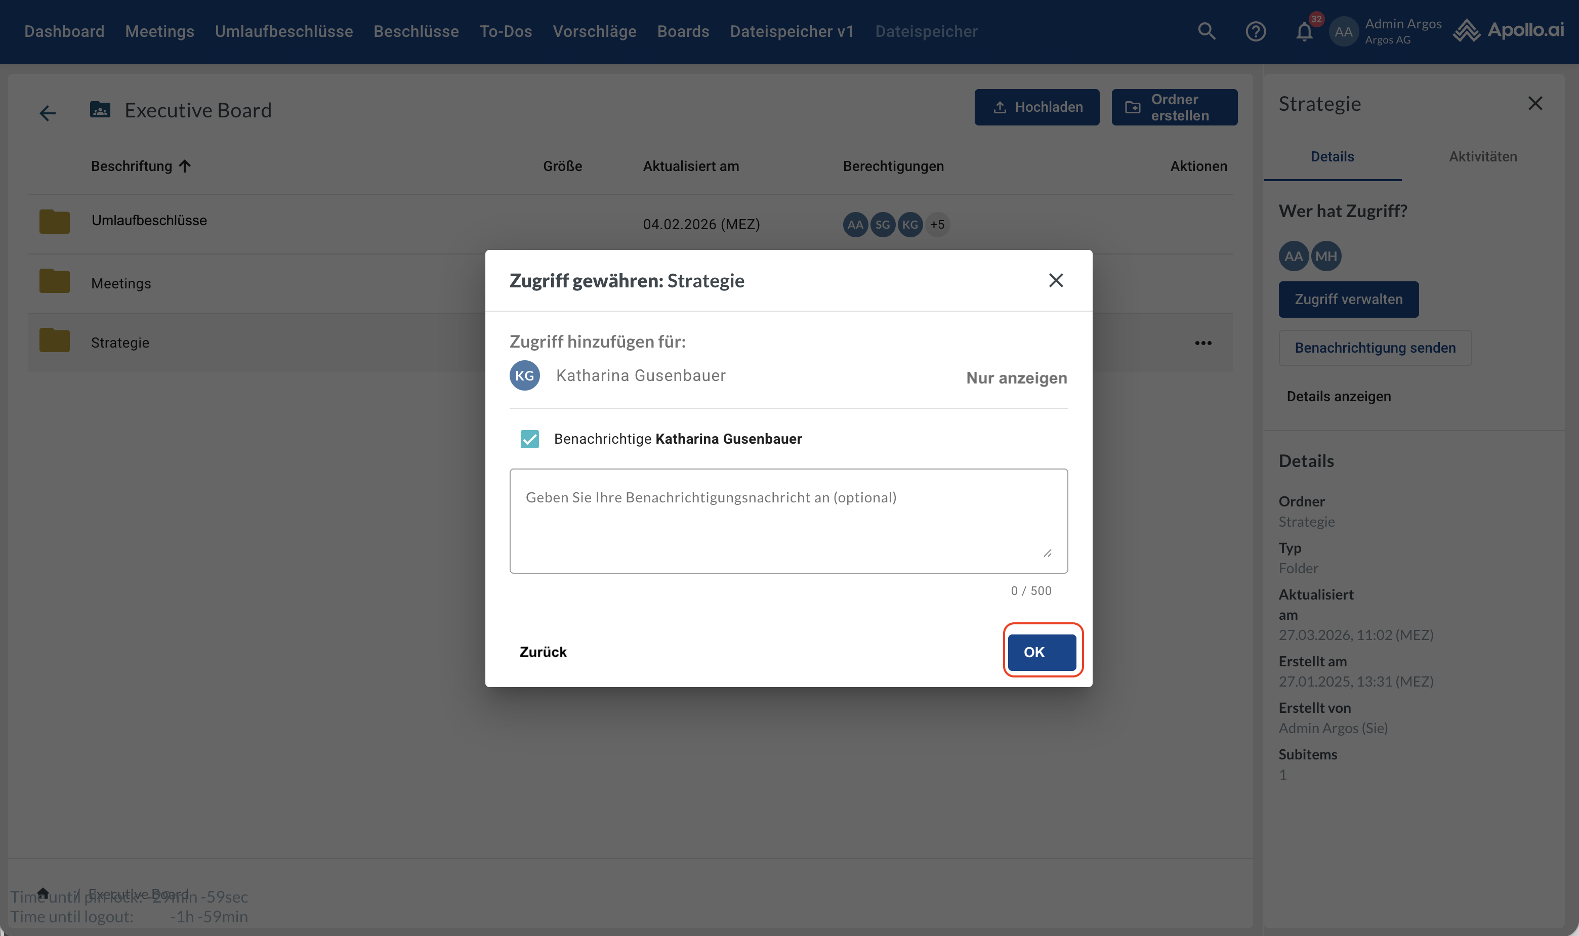The image size is (1579, 936).
Task: Click into the notification message text field
Action: [788, 521]
